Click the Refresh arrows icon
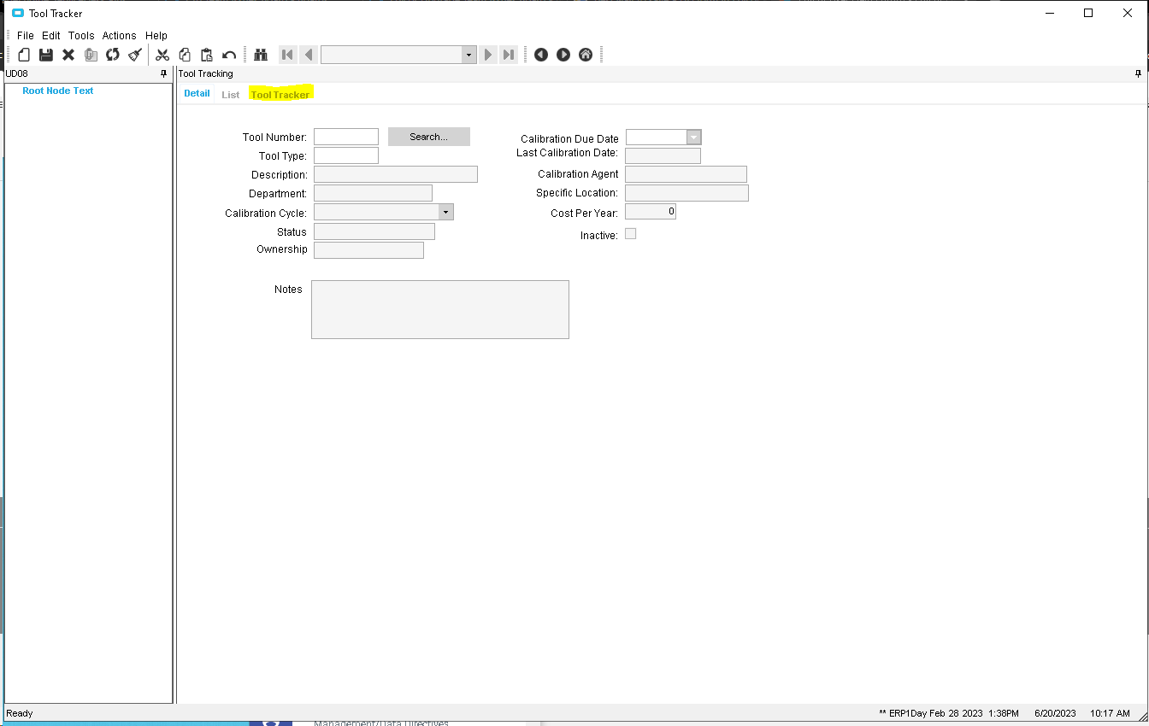The image size is (1149, 726). [113, 55]
